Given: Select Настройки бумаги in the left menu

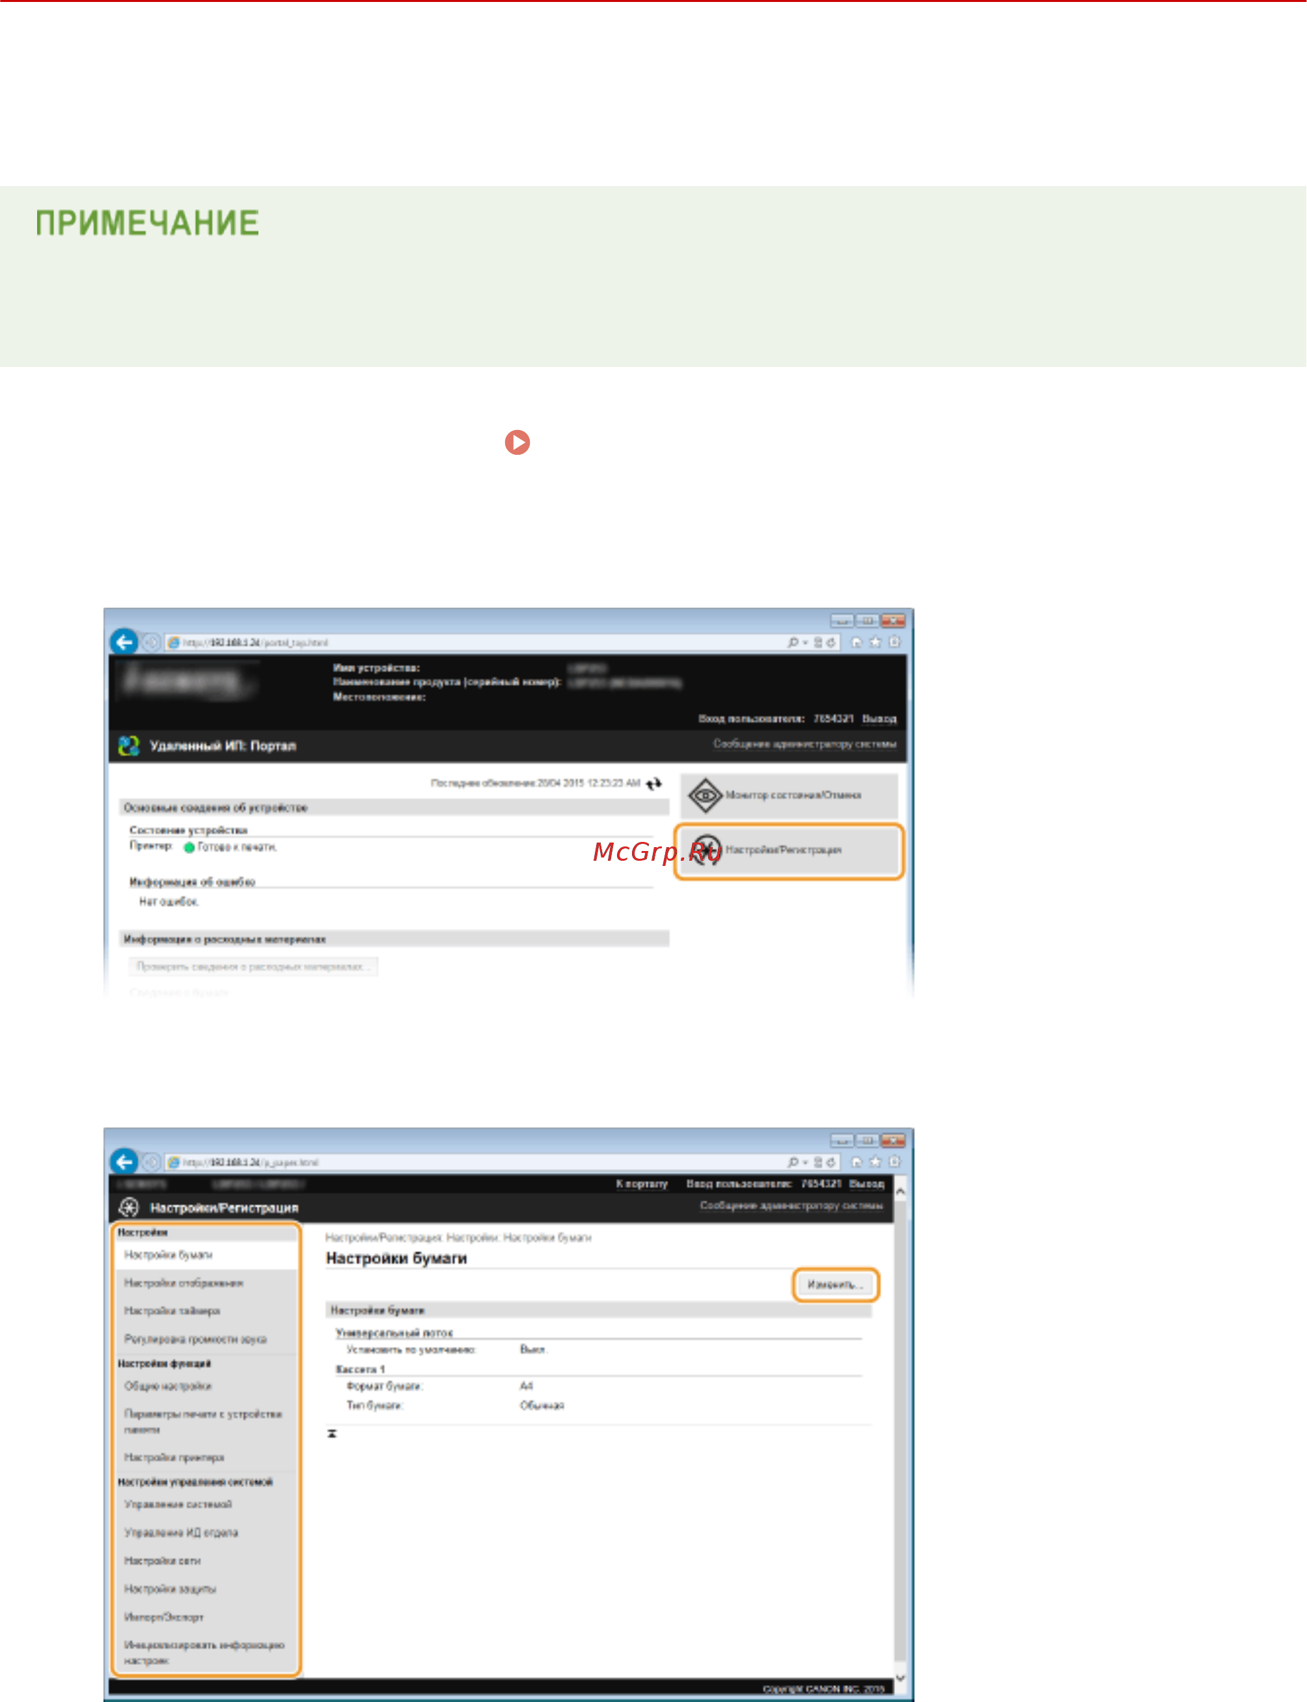Looking at the screenshot, I should pos(206,1255).
